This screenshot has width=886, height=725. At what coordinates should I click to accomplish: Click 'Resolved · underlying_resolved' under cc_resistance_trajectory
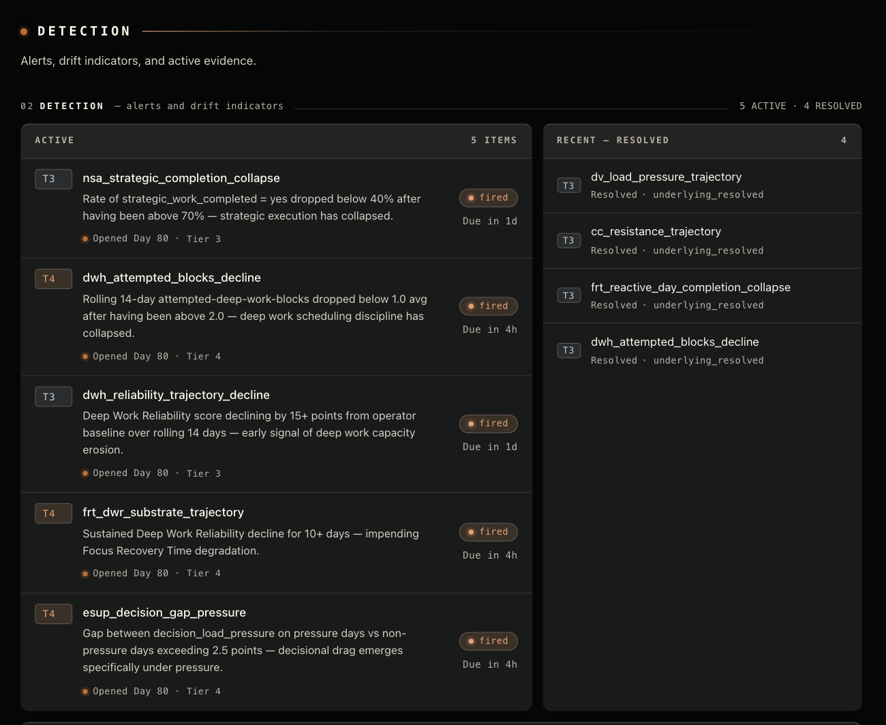coord(677,251)
